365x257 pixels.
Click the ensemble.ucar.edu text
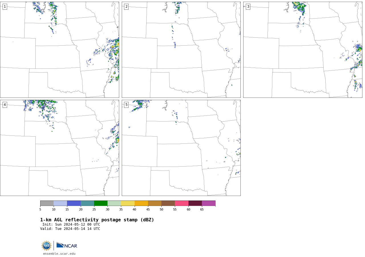coord(59,254)
